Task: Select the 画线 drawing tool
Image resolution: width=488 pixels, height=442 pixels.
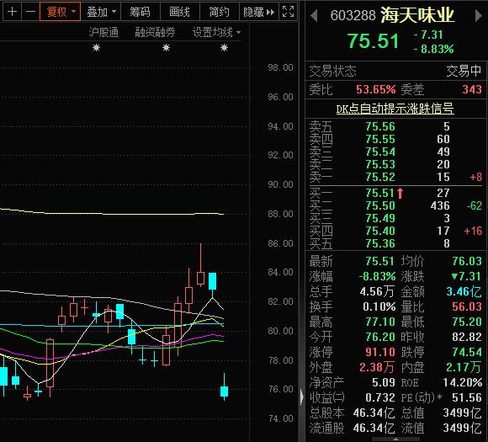Action: [x=179, y=12]
